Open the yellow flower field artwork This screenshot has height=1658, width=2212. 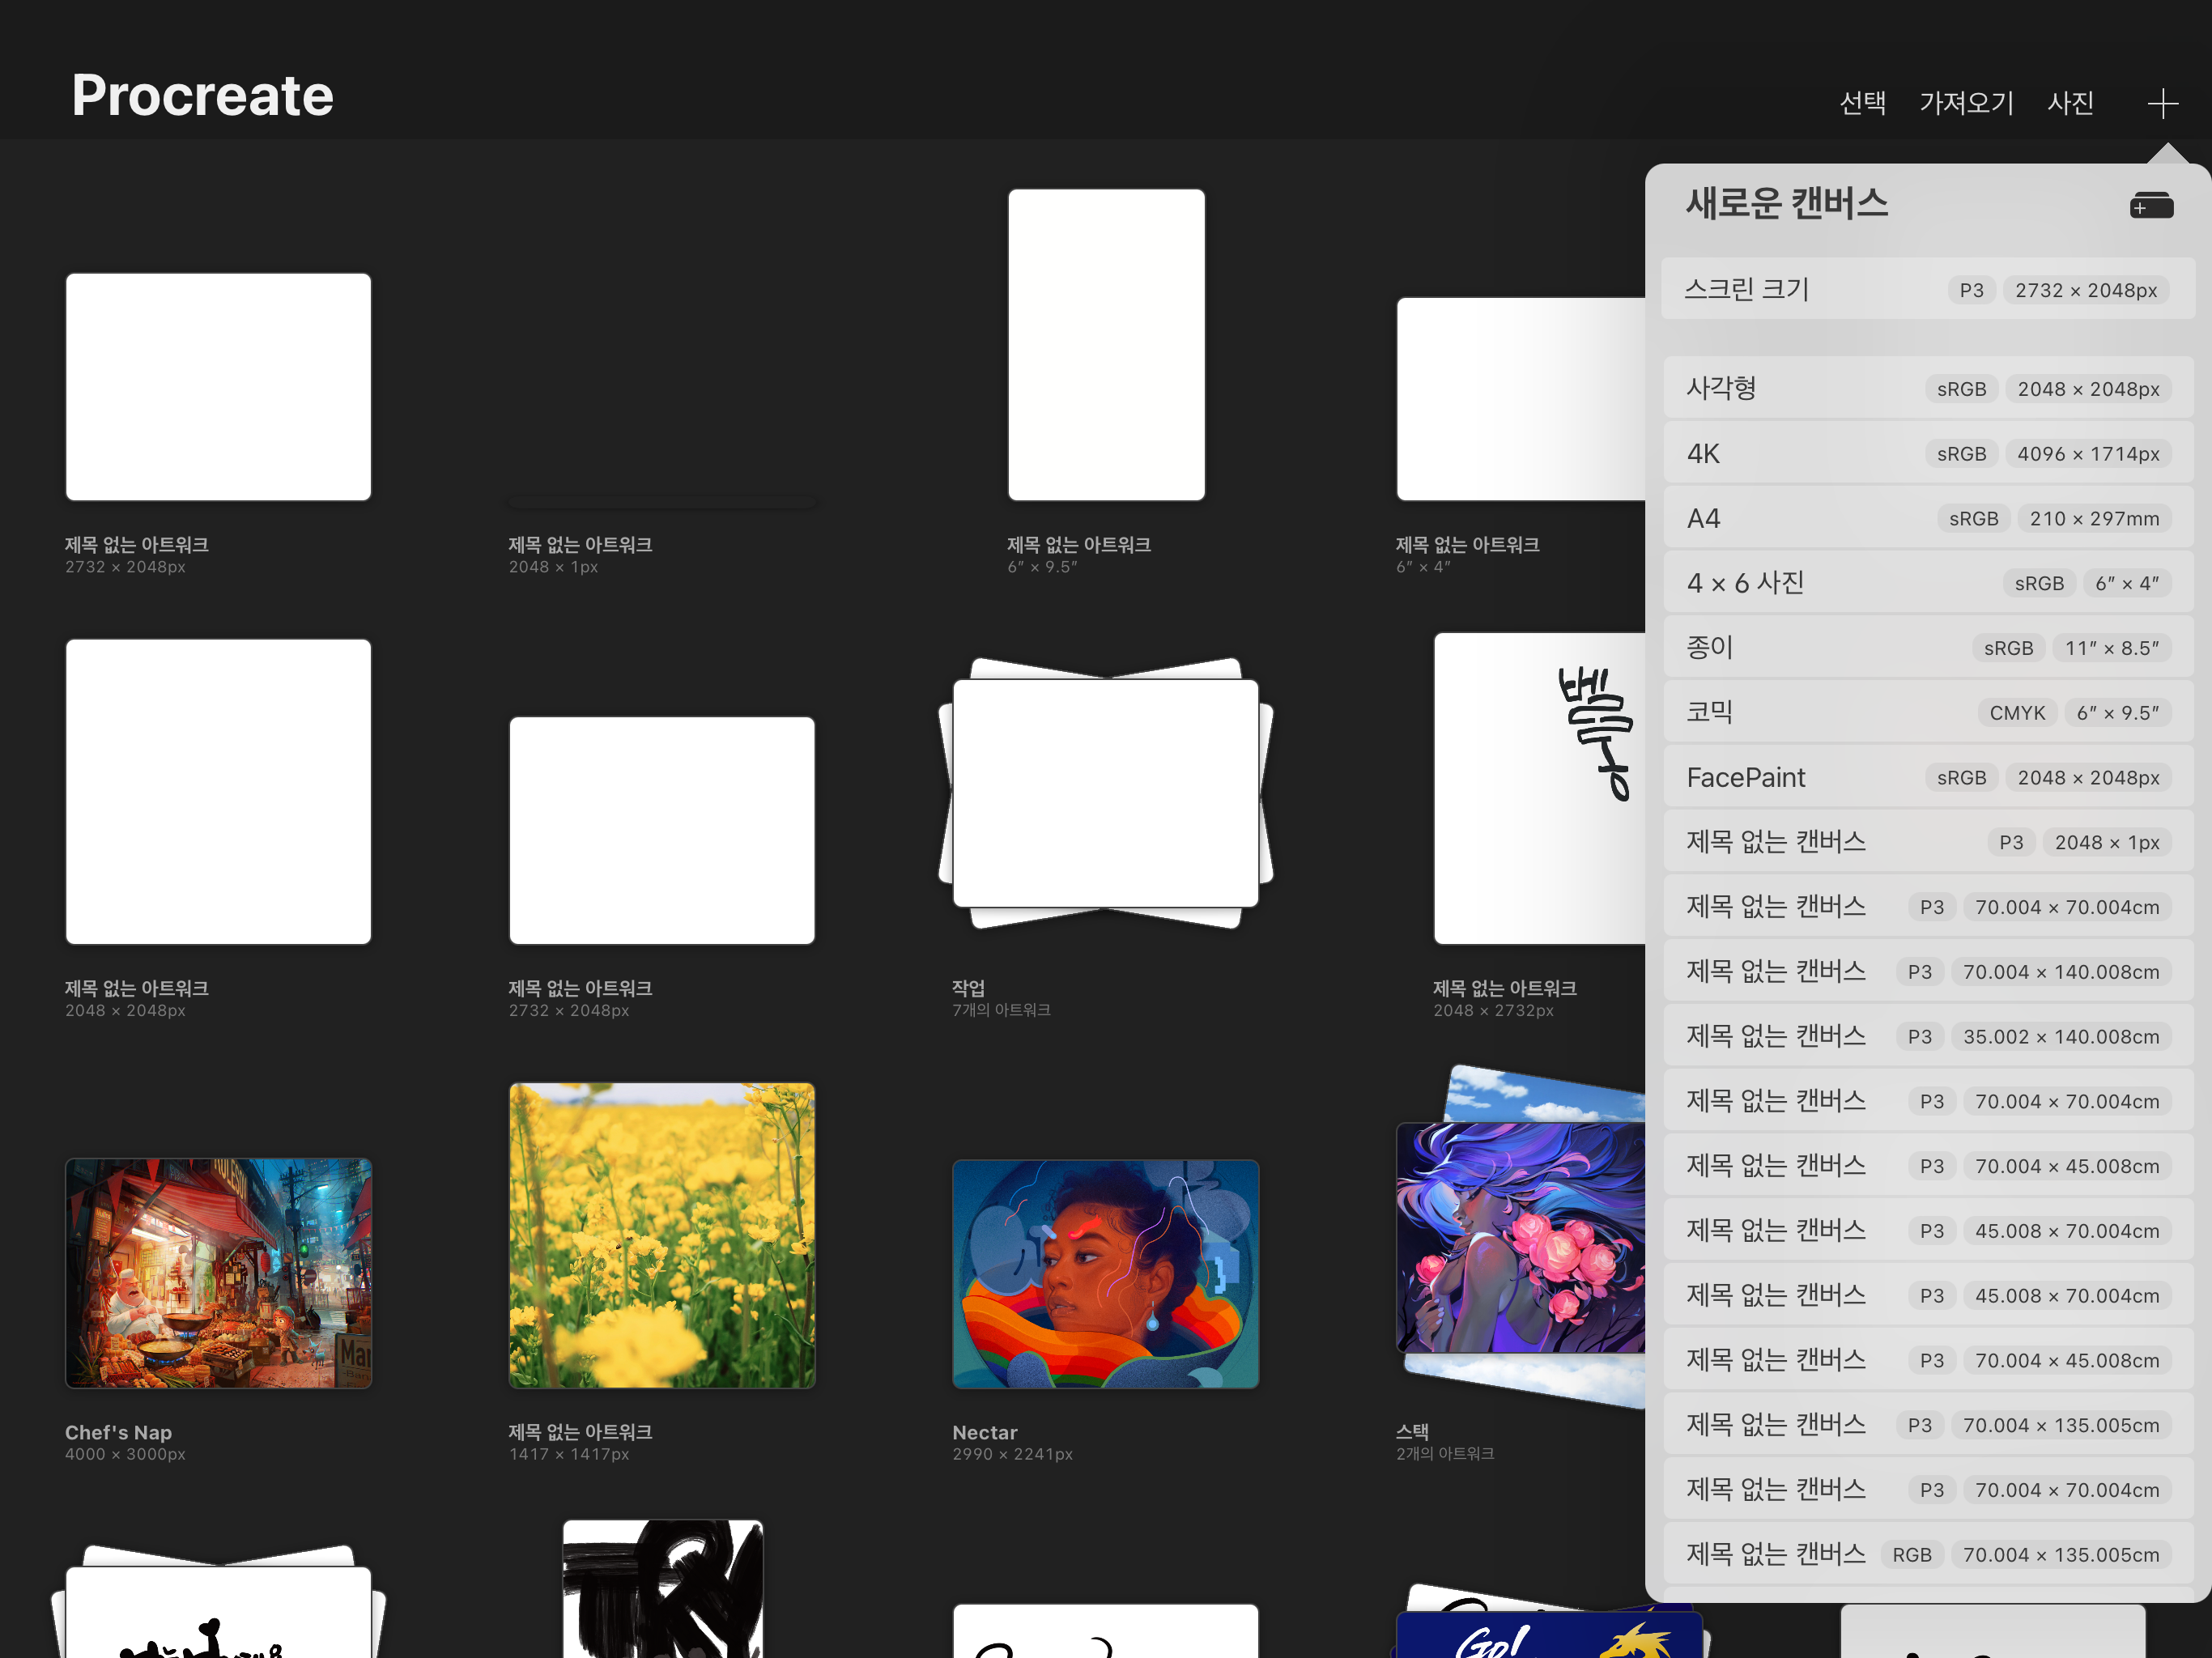click(x=662, y=1236)
